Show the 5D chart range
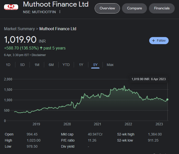This screenshot has width=179, height=154. pos(22,65)
